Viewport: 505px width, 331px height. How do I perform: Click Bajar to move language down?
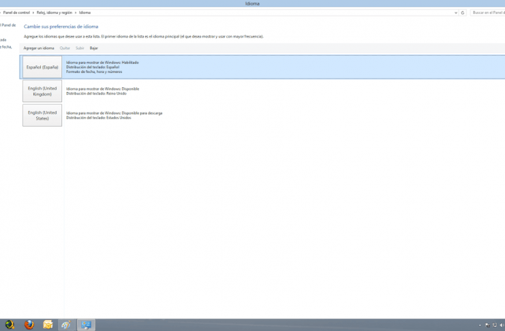94,48
